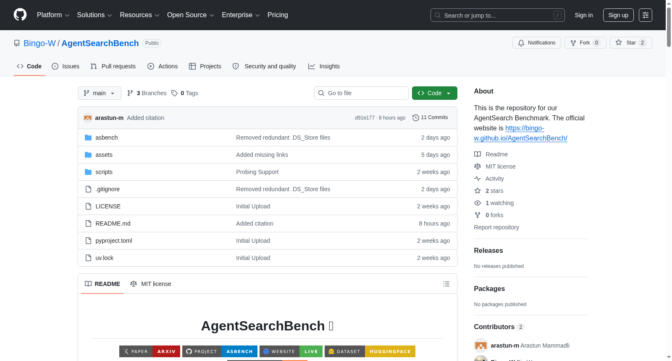Click the Go to file input
672x361 pixels.
point(361,93)
